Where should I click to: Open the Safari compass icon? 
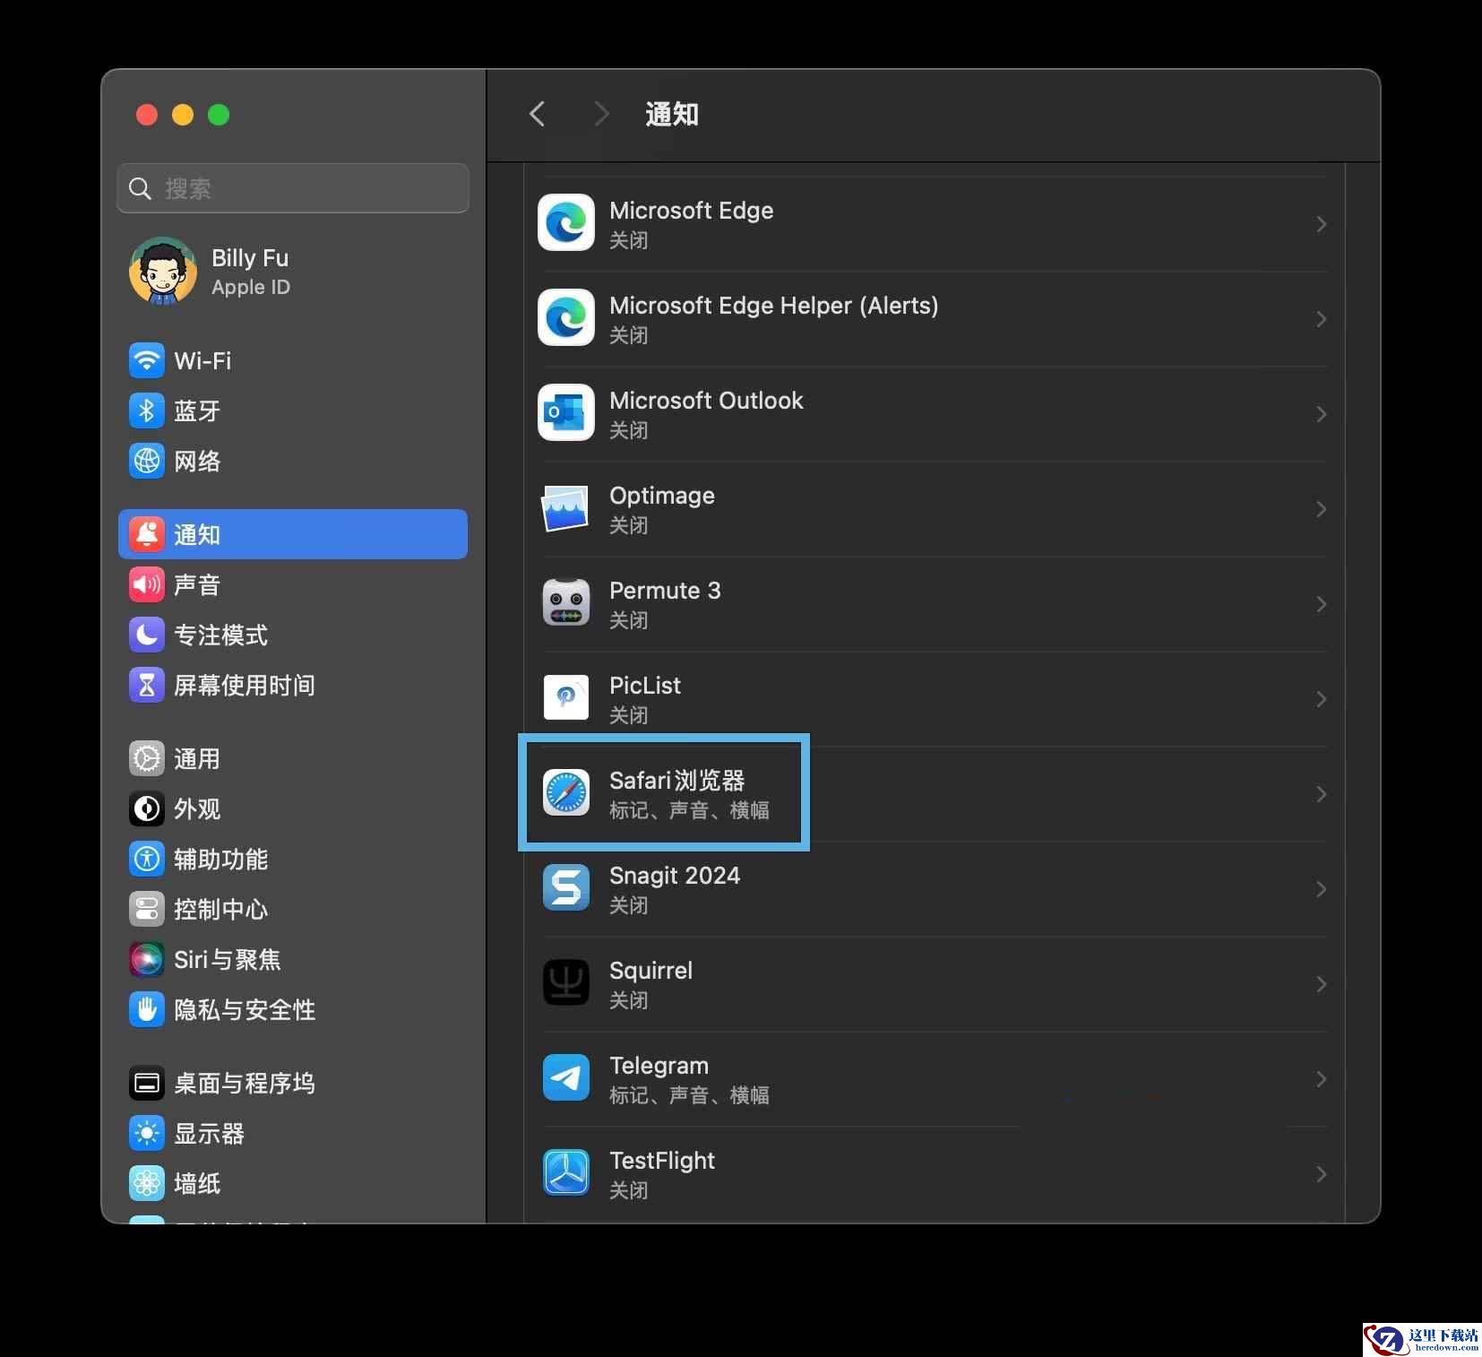tap(566, 793)
